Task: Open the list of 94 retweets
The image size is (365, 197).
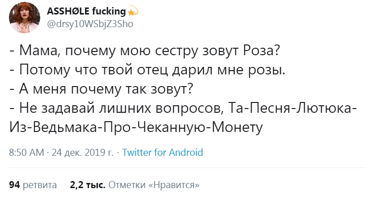Action: [x=14, y=185]
